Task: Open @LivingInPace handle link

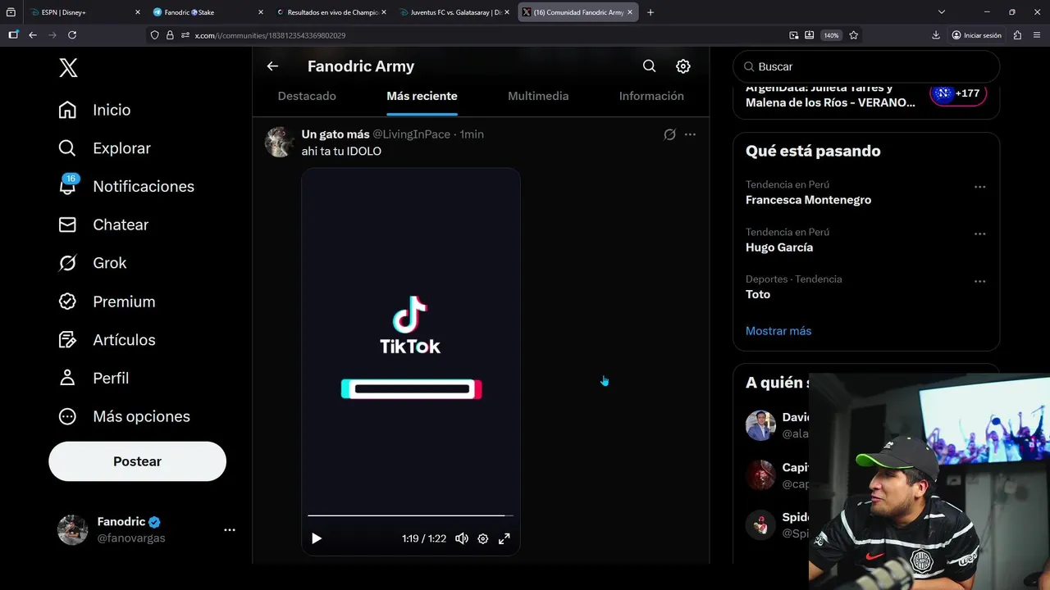Action: pyautogui.click(x=411, y=134)
